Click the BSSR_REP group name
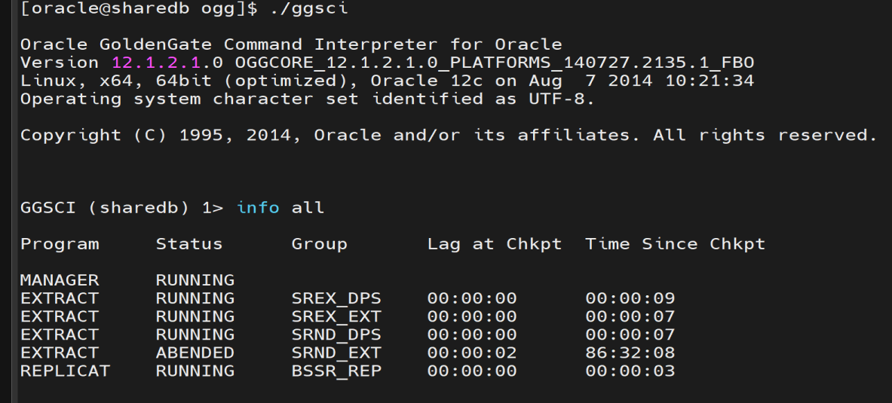Image resolution: width=892 pixels, height=403 pixels. [336, 371]
